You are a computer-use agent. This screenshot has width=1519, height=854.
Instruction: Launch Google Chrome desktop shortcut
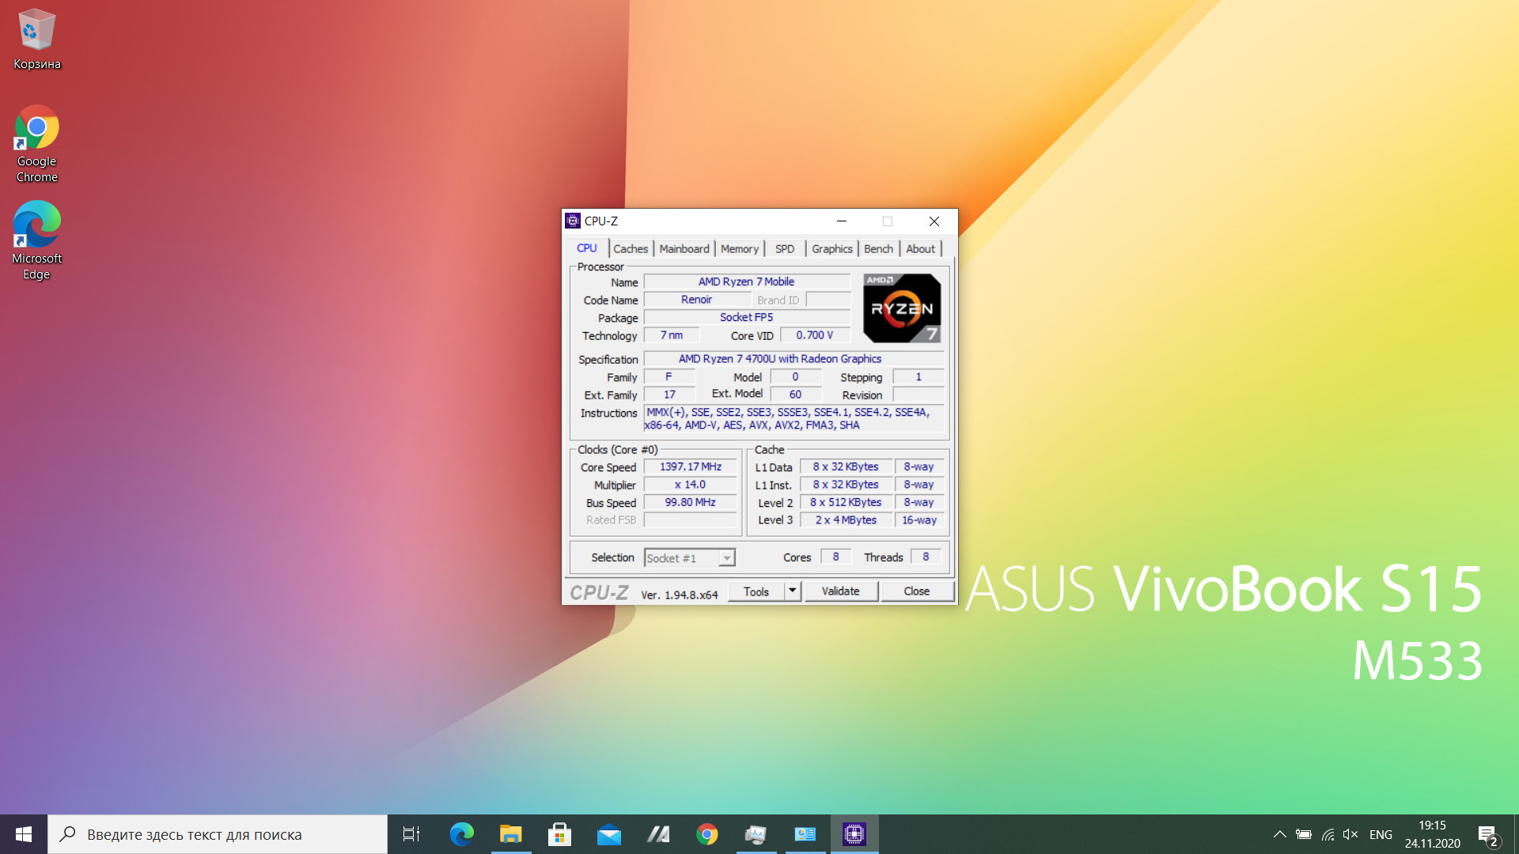pos(36,144)
